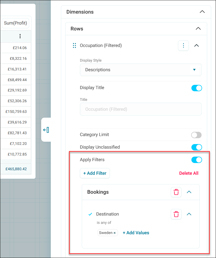Delete the Destination filter with trash icon
The height and width of the screenshot is (258, 216).
(x=176, y=214)
